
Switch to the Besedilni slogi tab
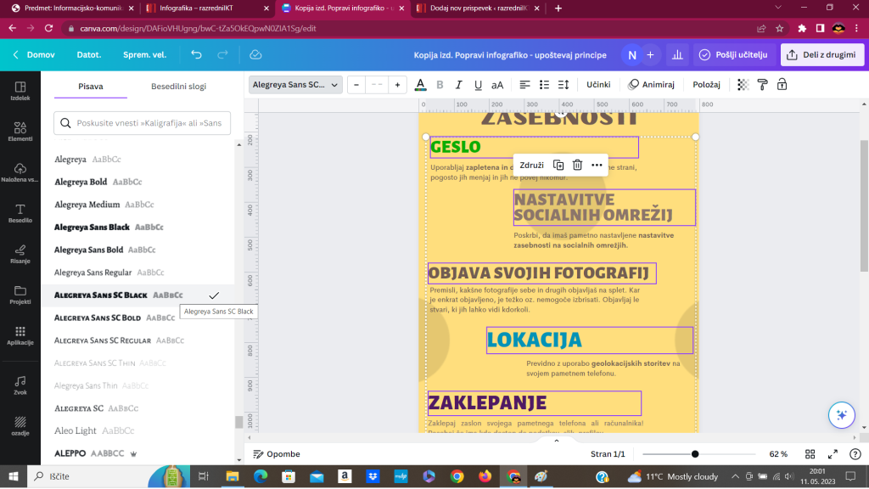coord(178,87)
